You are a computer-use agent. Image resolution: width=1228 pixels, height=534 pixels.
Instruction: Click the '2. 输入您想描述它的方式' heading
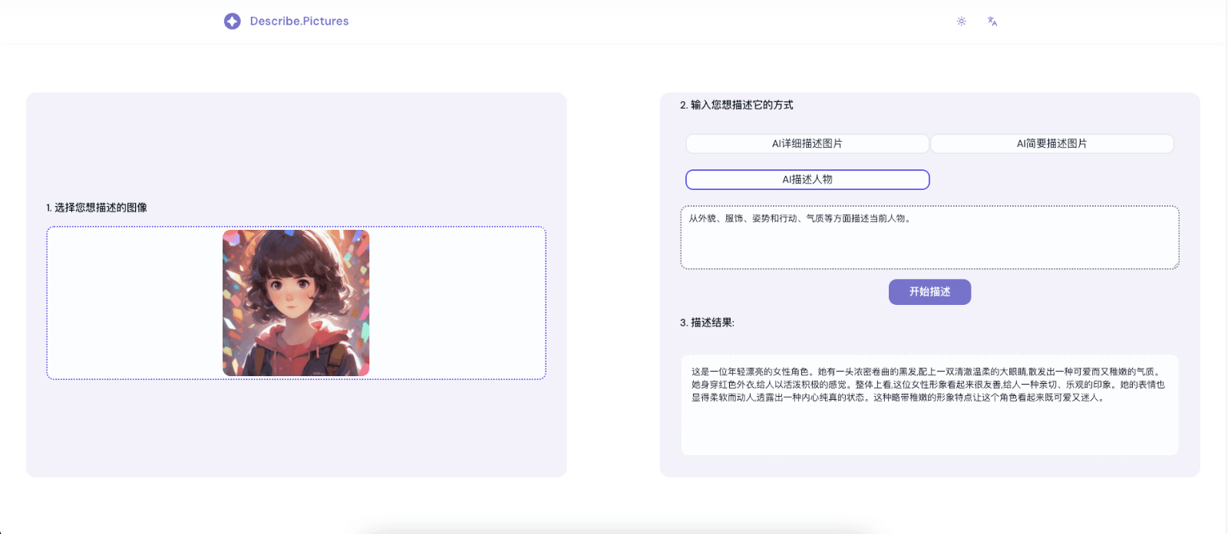[737, 105]
